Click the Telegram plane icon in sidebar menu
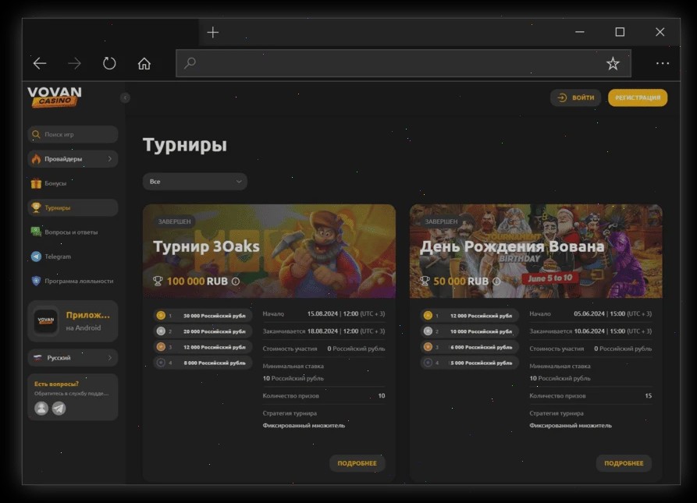 pyautogui.click(x=37, y=256)
